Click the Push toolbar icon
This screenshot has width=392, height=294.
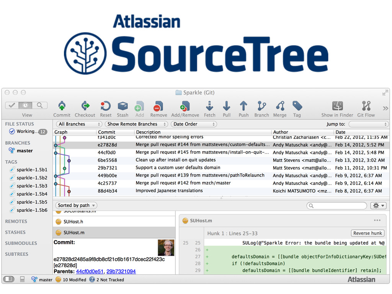tap(243, 106)
